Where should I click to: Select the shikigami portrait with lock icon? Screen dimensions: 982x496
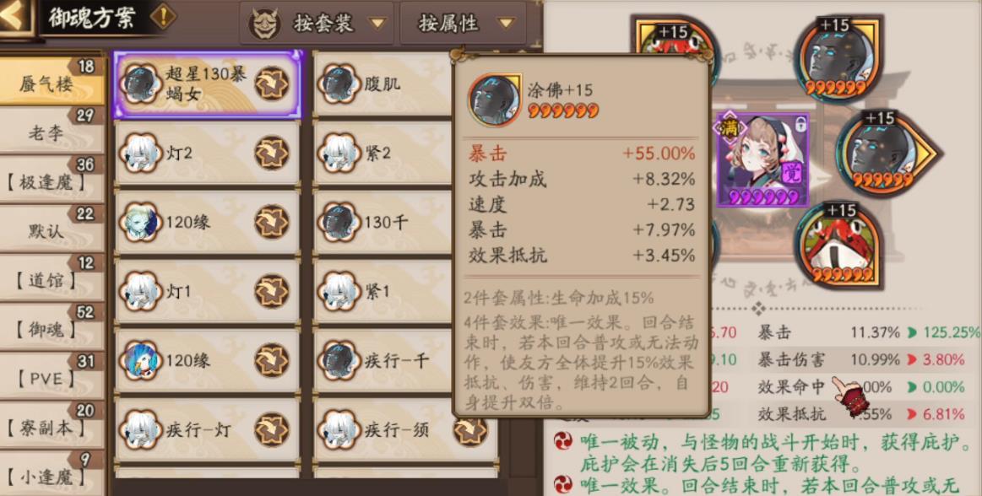762,159
